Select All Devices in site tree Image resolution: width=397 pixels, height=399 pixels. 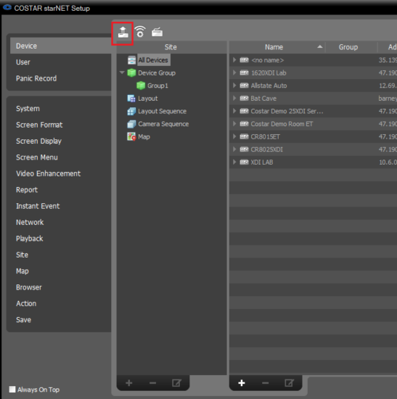[153, 60]
